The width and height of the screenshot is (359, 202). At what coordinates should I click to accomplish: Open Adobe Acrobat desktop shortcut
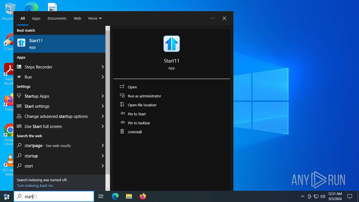coord(8,74)
